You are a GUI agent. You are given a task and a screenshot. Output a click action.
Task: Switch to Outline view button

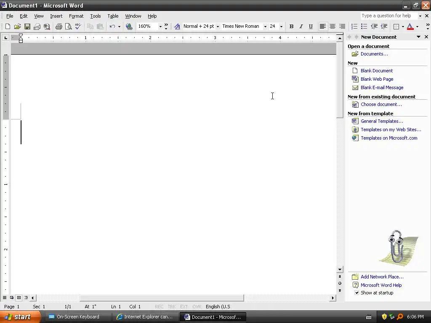[x=26, y=297]
